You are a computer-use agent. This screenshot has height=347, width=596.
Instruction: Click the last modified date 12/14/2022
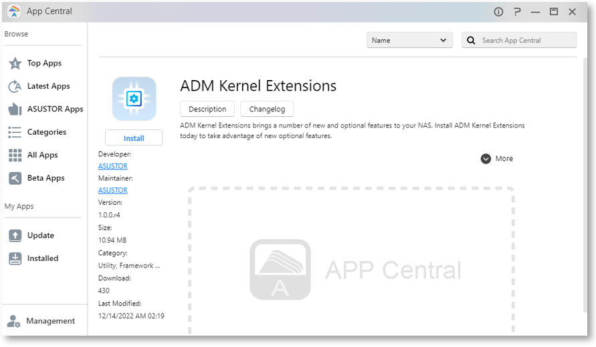point(131,316)
